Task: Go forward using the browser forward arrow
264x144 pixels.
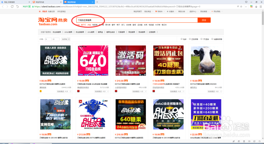Action: [7, 7]
